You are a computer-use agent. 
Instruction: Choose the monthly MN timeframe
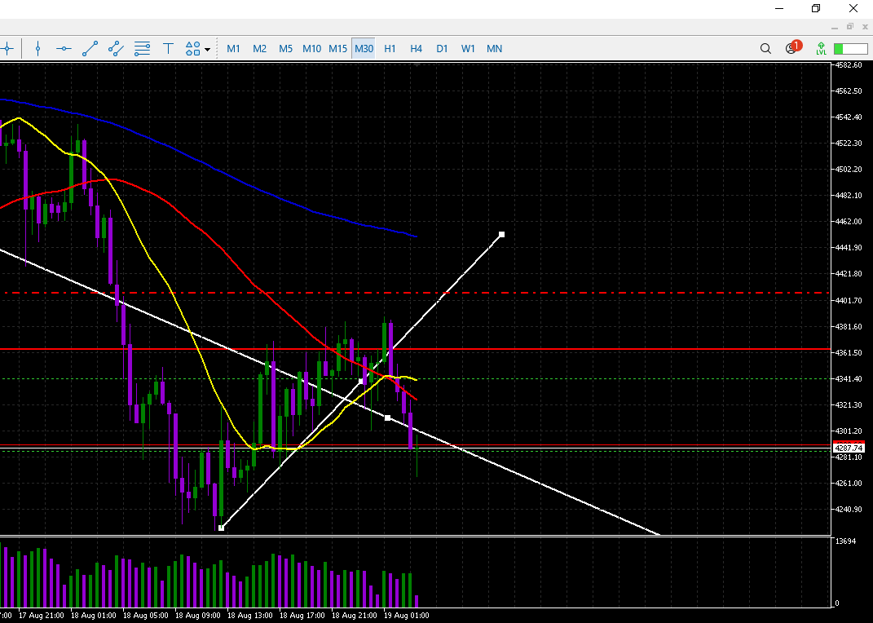coord(494,49)
